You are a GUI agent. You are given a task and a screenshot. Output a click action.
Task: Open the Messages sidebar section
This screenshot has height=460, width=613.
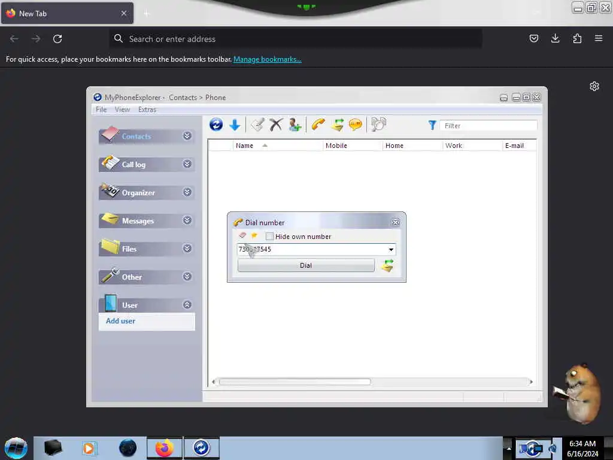click(x=147, y=220)
